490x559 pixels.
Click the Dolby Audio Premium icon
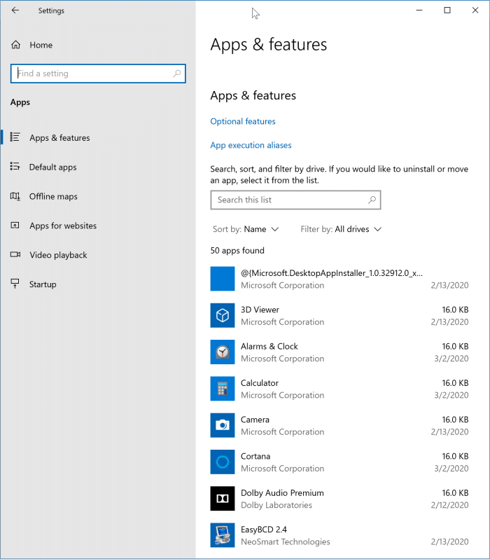[x=223, y=498]
